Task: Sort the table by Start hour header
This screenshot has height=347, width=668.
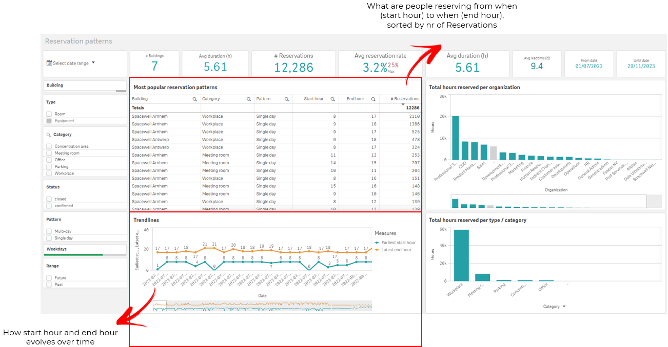Action: [314, 99]
